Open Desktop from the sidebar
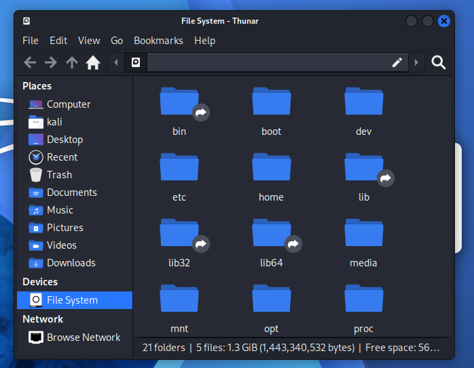 click(75, 140)
